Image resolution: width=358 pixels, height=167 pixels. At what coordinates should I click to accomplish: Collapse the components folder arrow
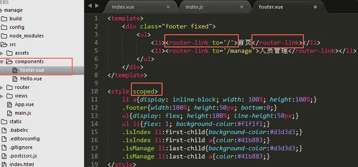[2, 62]
